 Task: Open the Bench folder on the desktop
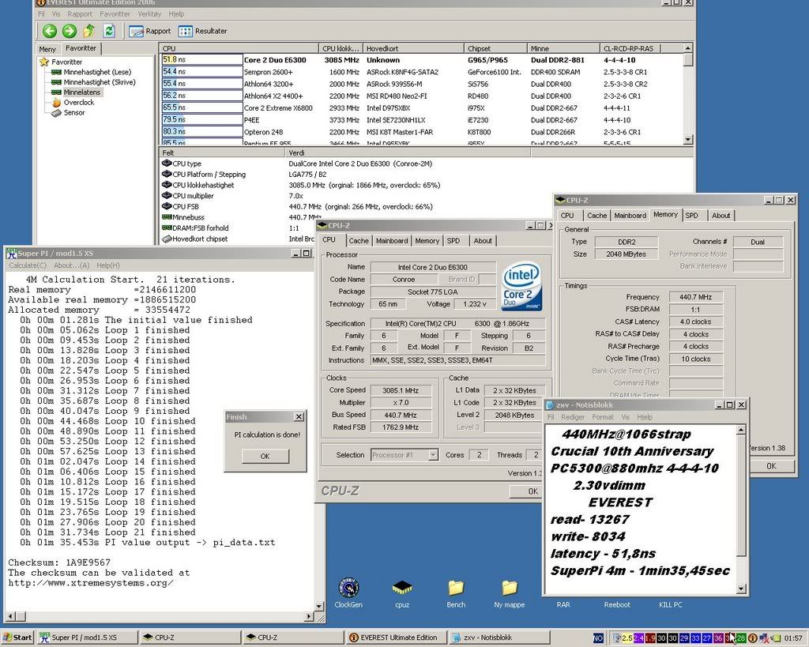(456, 593)
